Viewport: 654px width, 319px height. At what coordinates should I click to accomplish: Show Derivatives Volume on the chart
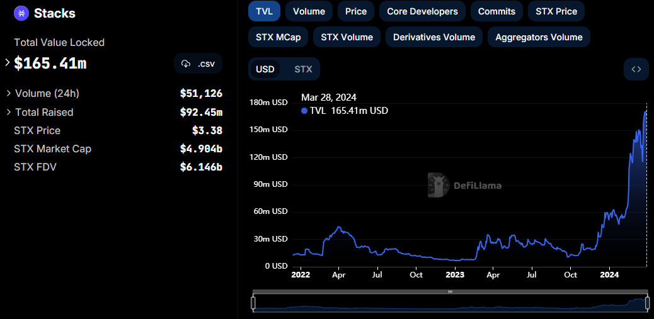[433, 37]
